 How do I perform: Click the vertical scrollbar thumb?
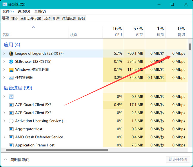(190, 47)
